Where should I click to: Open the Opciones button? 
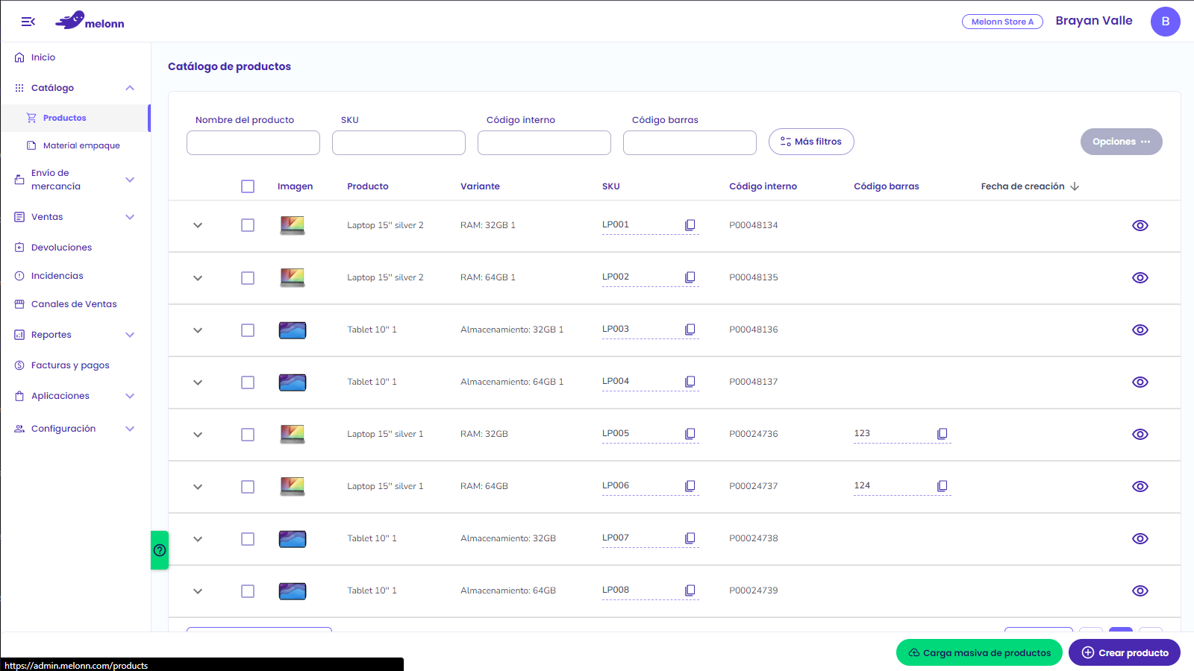(x=1121, y=142)
